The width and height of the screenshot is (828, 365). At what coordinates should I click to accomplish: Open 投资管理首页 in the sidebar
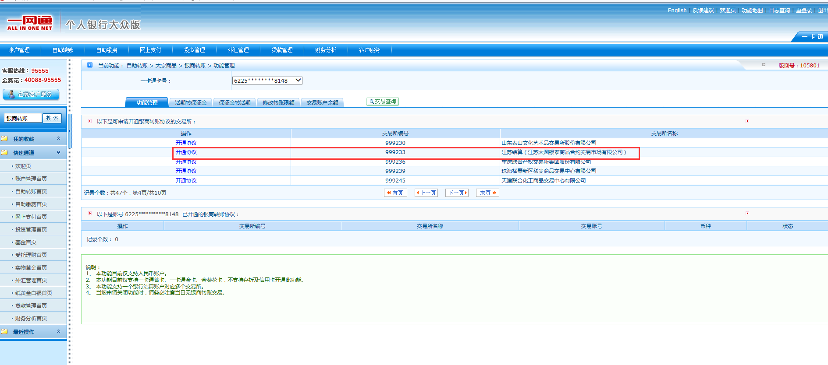coord(31,229)
